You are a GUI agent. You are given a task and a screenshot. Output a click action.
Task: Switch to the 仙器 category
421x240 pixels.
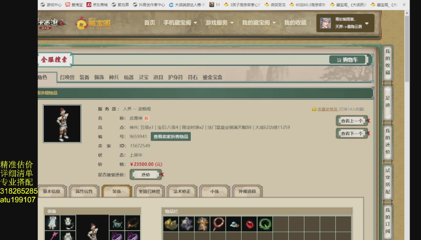129,77
